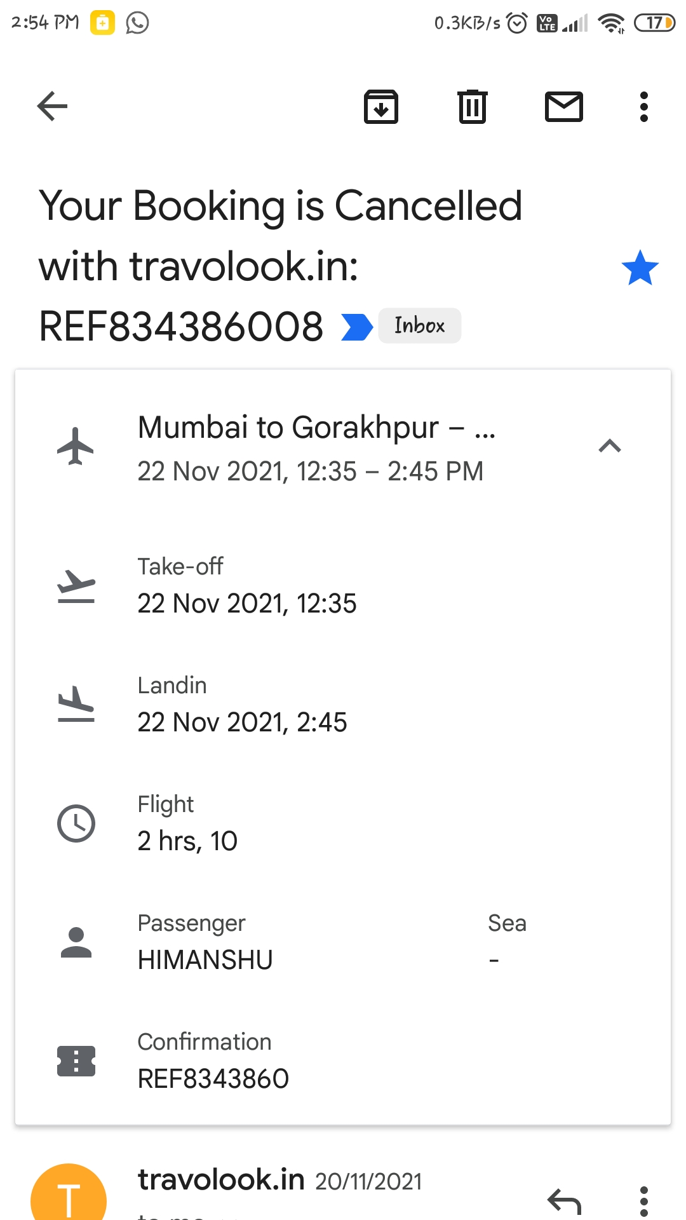Click the Inbox label chip
Image resolution: width=686 pixels, height=1220 pixels.
(419, 326)
